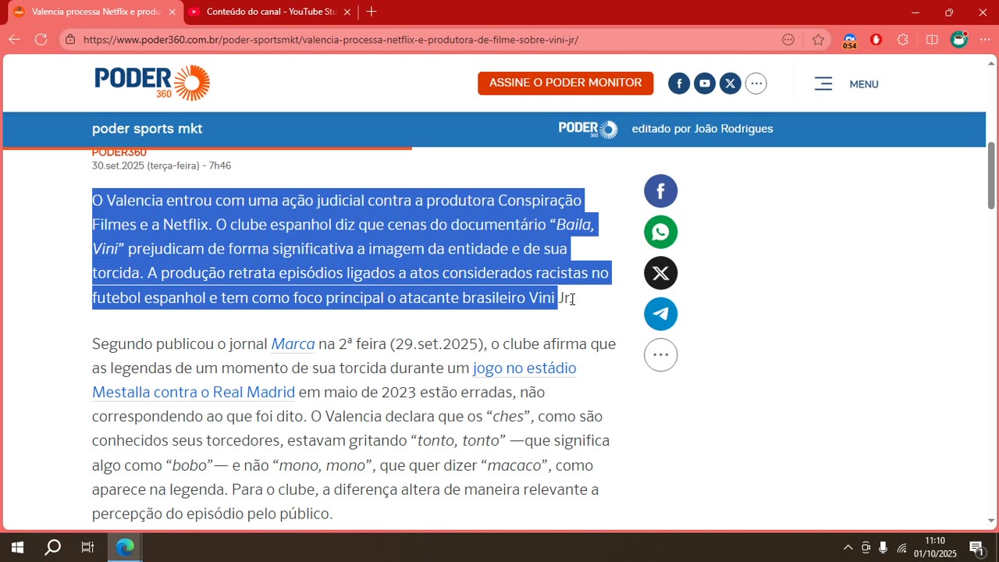Viewport: 999px width, 562px height.
Task: Add page to browser favorites
Action: pos(818,40)
